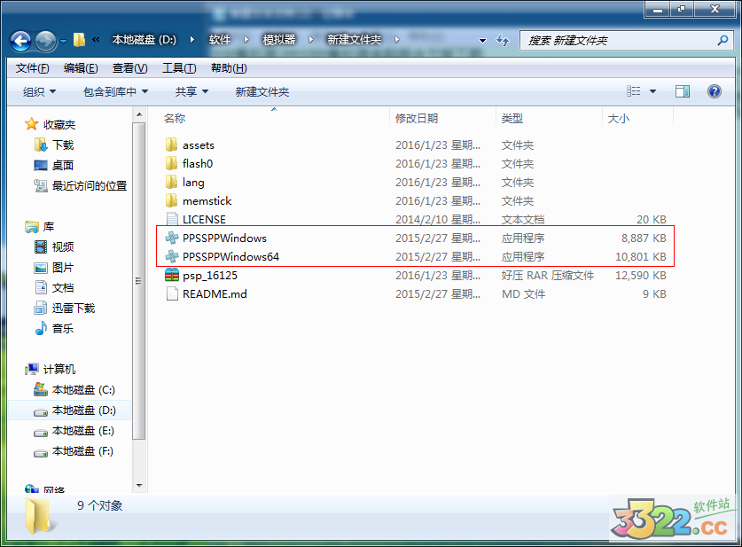Open address bar history dropdown
Screen dimensions: 742x547
point(482,41)
